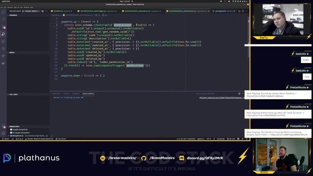This screenshot has width=313, height=176.
Task: Click the LinkedIn icon in the stream overlay
Action: coord(103,158)
